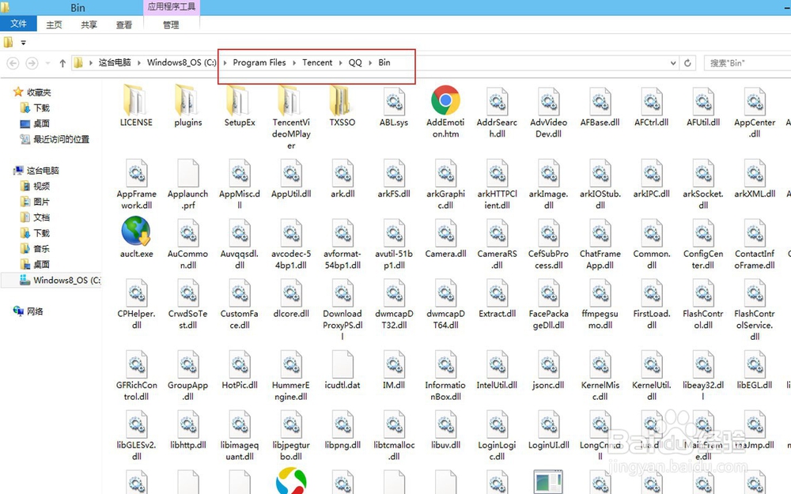Screen dimensions: 791x494
Task: Go forward to next folder
Action: coord(32,63)
